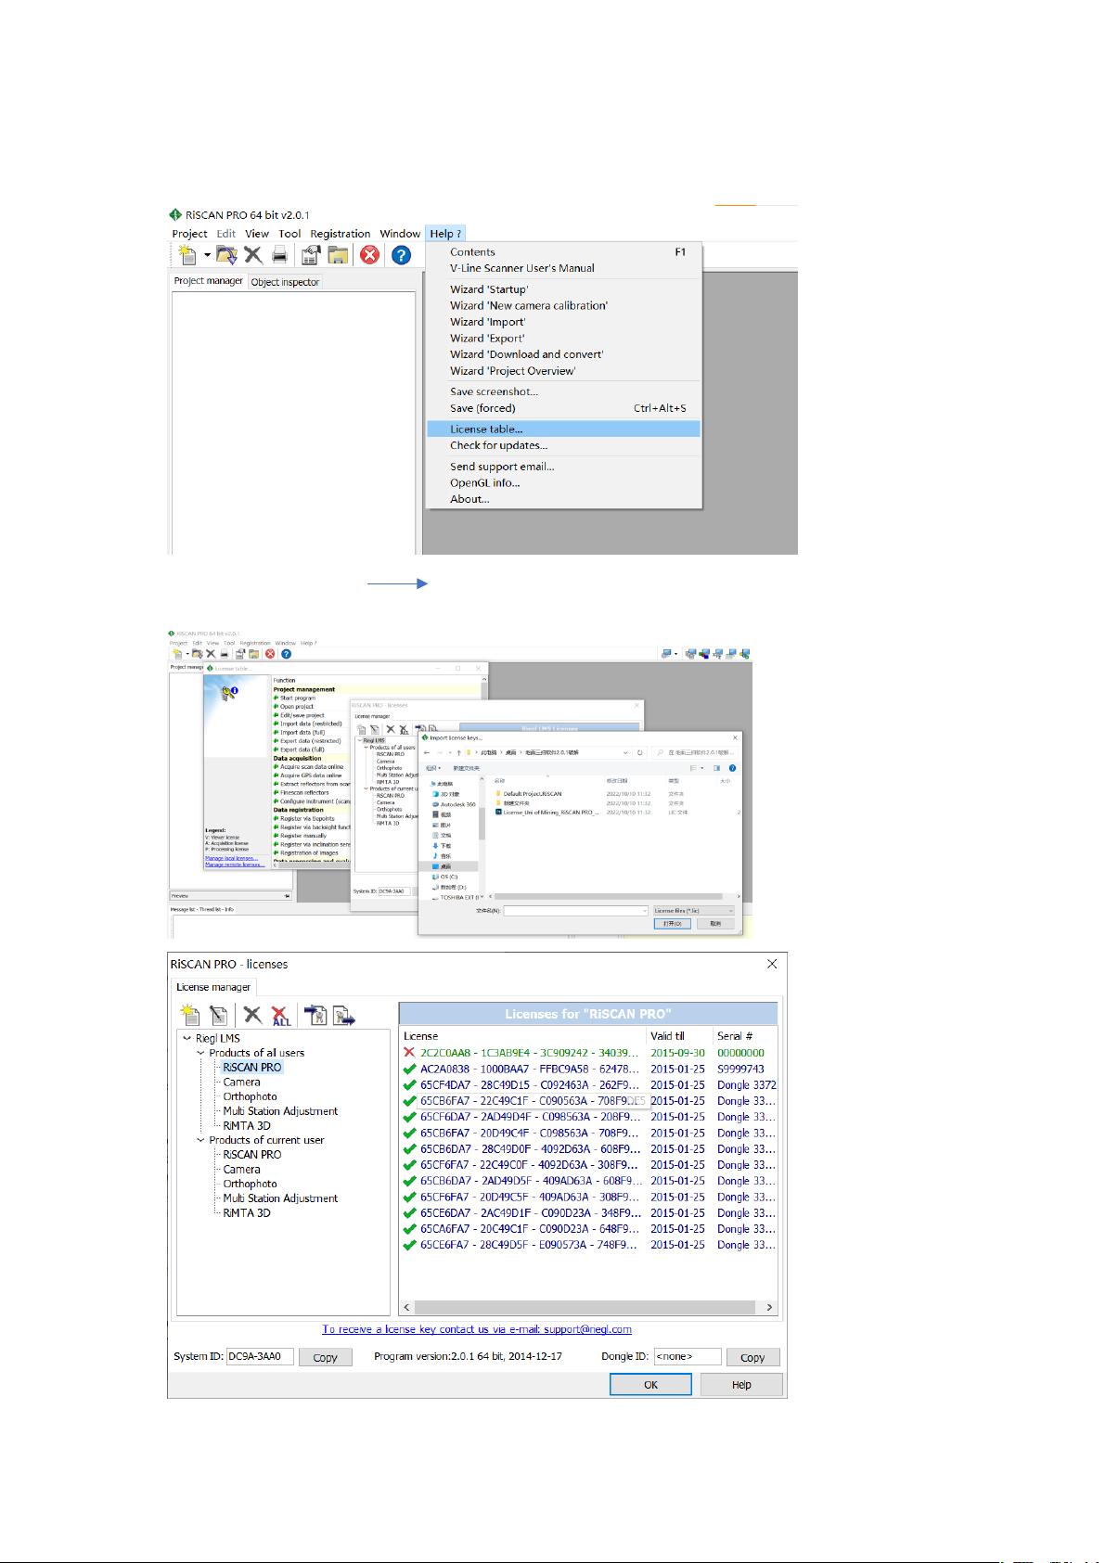The image size is (1106, 1563).
Task: Click the new license key icon
Action: (x=189, y=1016)
